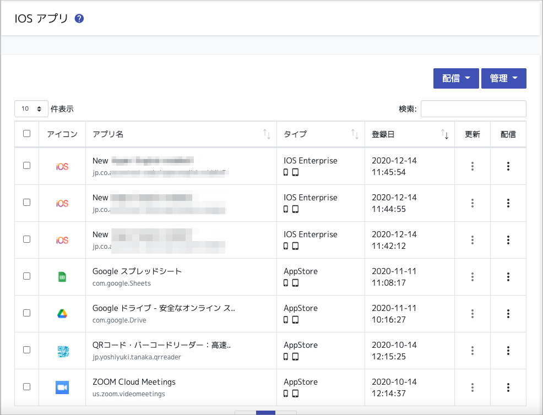The height and width of the screenshot is (415, 543).
Task: Open 配信 menu for the 11:44:55 row
Action: coord(508,203)
